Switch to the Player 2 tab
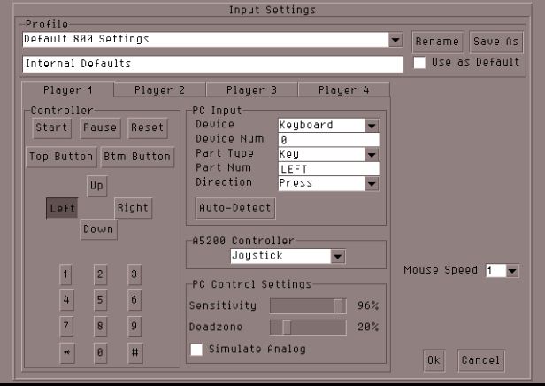The image size is (545, 386). tap(159, 90)
